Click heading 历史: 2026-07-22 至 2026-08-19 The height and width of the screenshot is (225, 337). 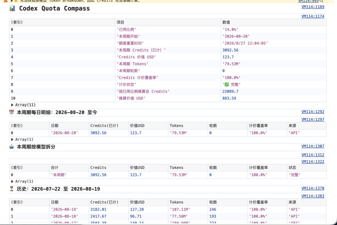coord(58,189)
